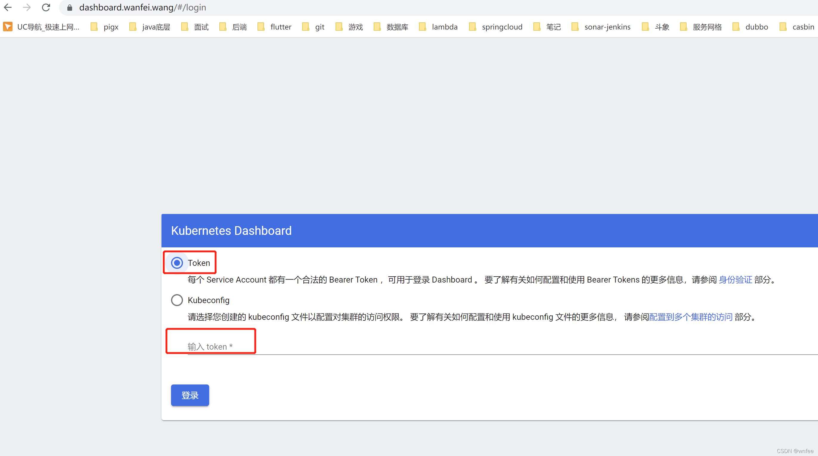Image resolution: width=818 pixels, height=456 pixels.
Task: Open the sonar-jenkins bookmark folder
Action: 601,27
